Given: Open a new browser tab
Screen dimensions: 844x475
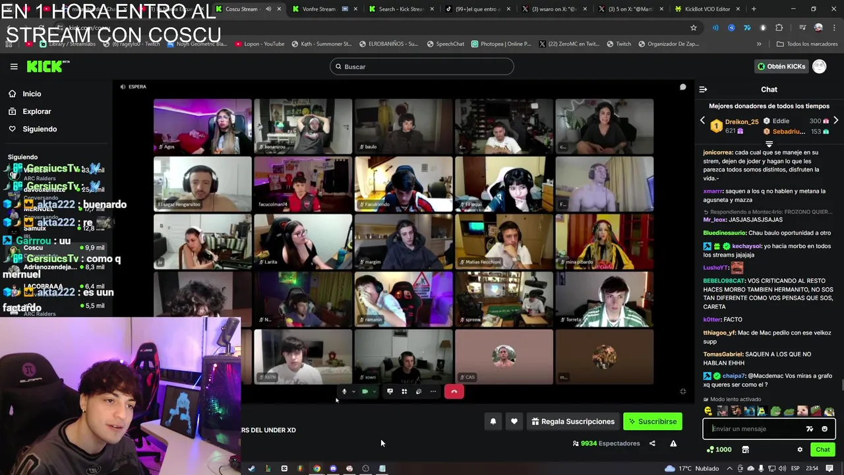Looking at the screenshot, I should (x=754, y=9).
